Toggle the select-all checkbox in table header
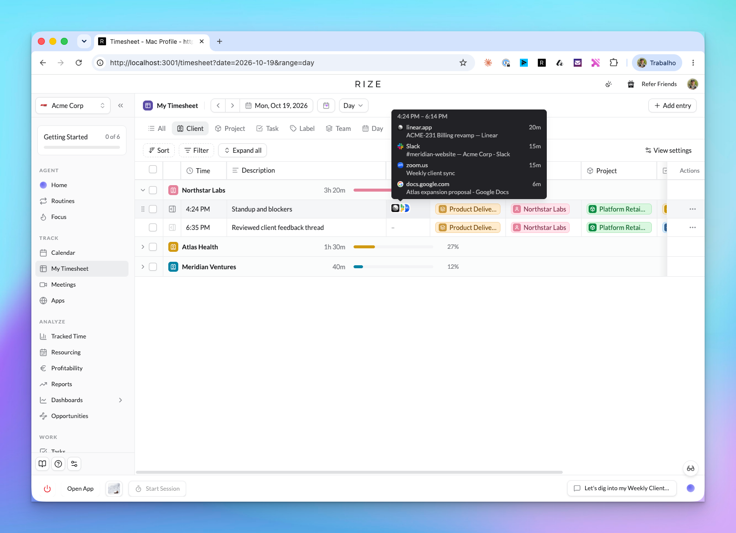This screenshot has height=533, width=736. pos(153,170)
